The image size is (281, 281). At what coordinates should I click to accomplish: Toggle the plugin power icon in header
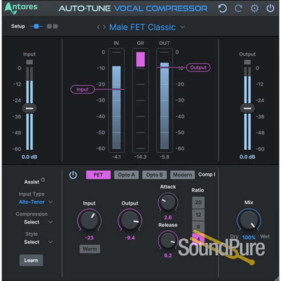[270, 8]
